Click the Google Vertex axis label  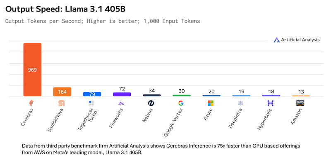pyautogui.click(x=174, y=122)
